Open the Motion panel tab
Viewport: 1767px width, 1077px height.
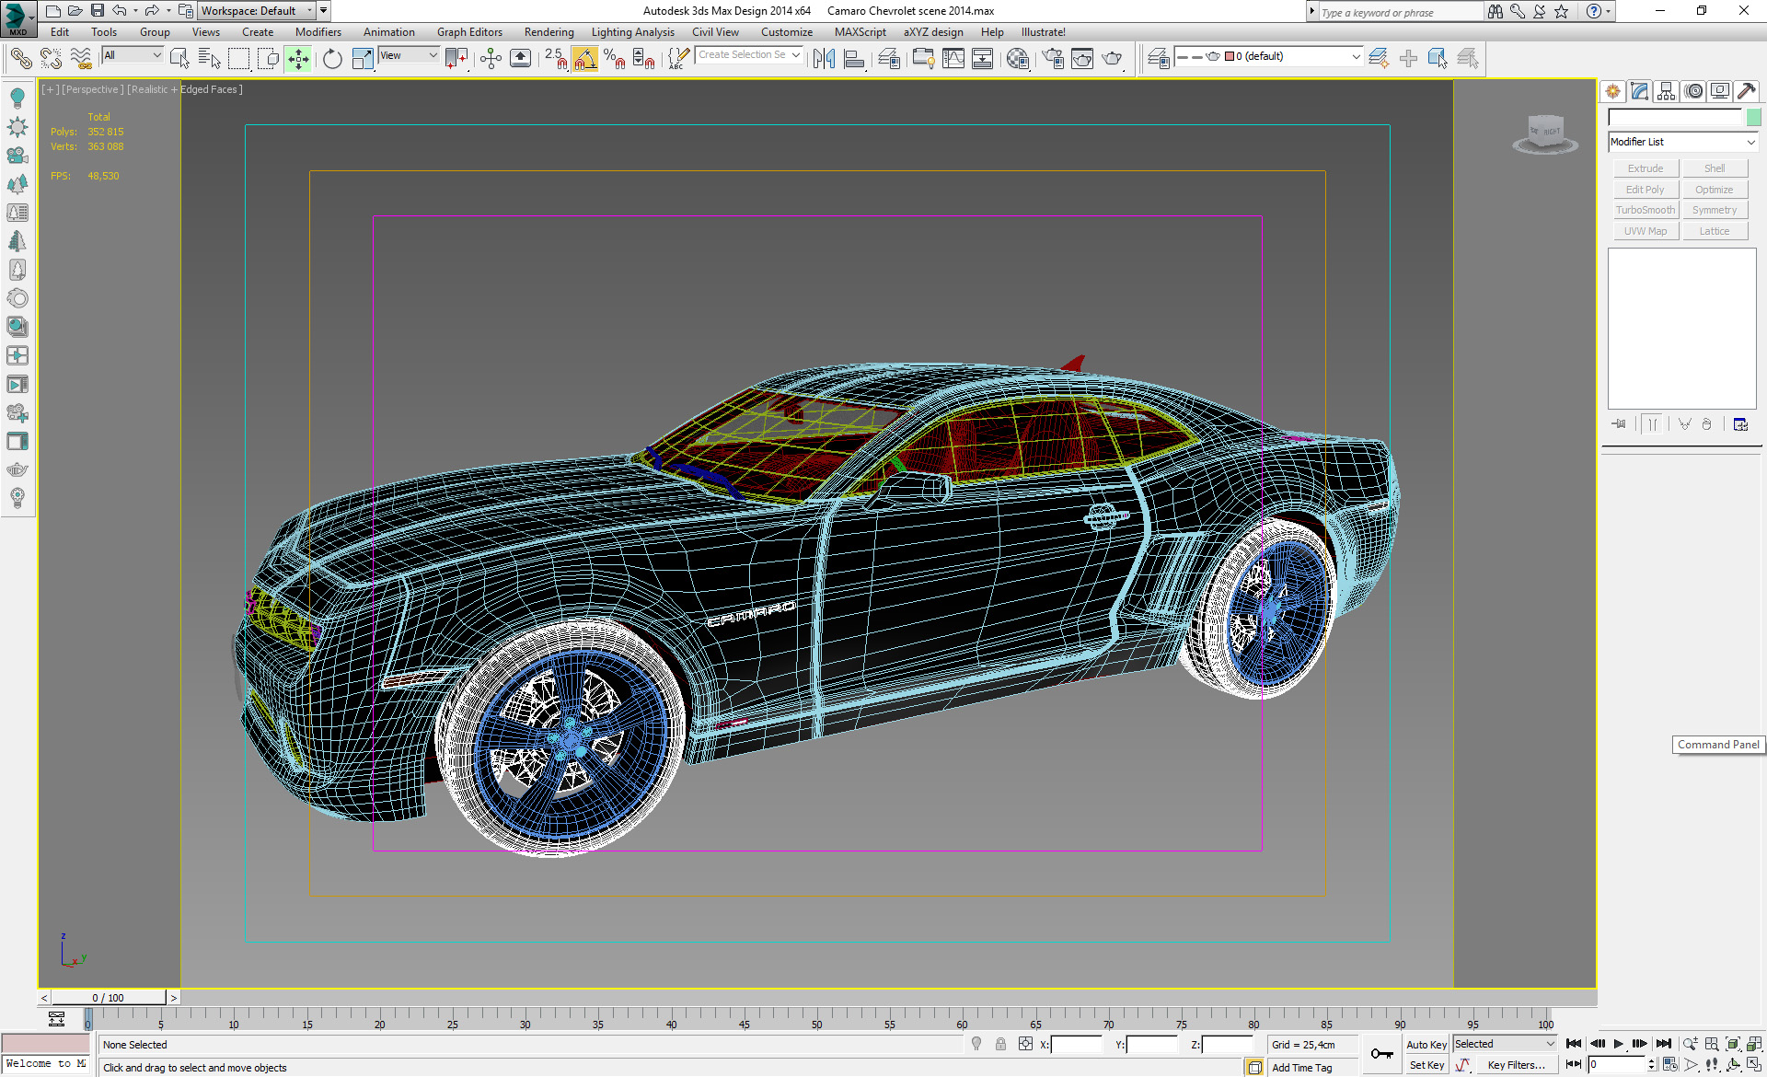(1693, 91)
